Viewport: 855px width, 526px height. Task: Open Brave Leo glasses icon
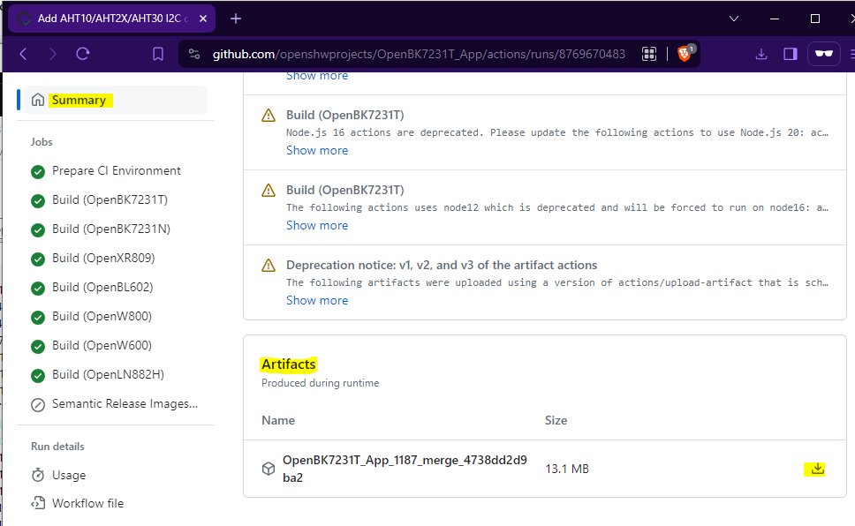click(x=823, y=54)
